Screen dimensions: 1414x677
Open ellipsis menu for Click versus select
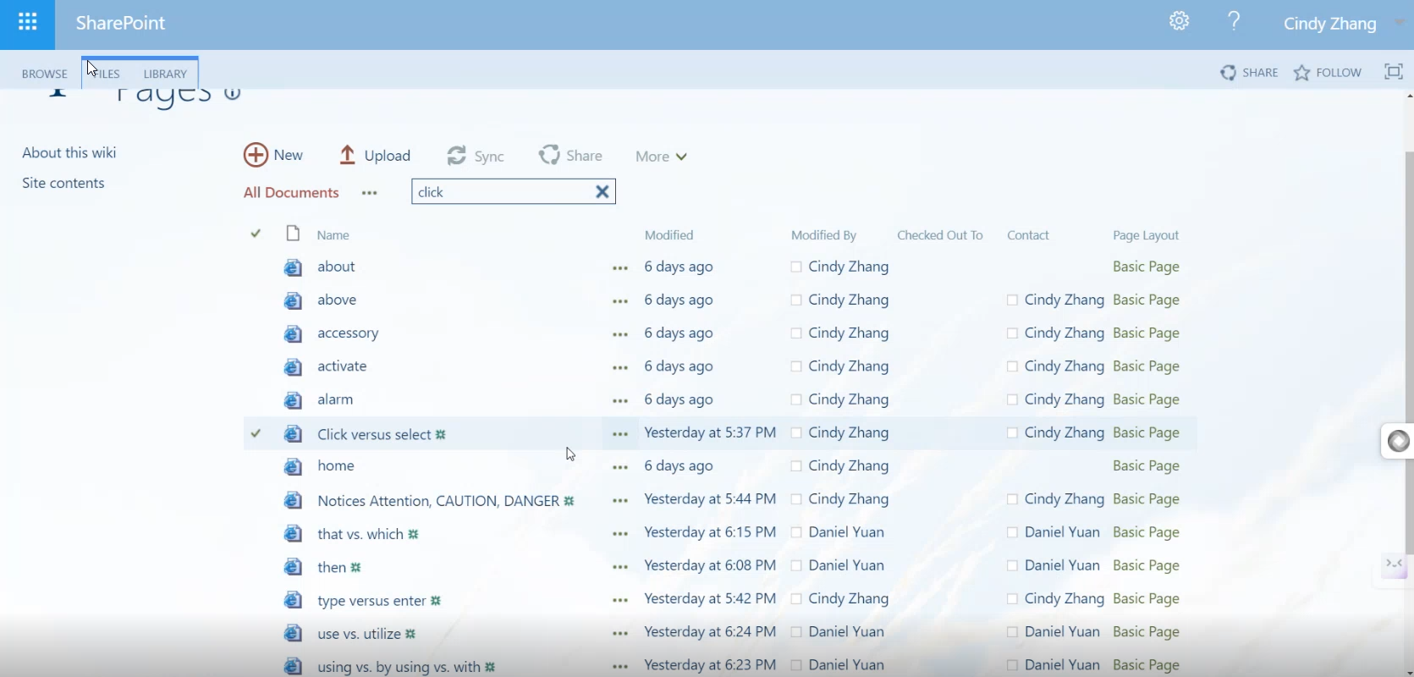pyautogui.click(x=620, y=434)
